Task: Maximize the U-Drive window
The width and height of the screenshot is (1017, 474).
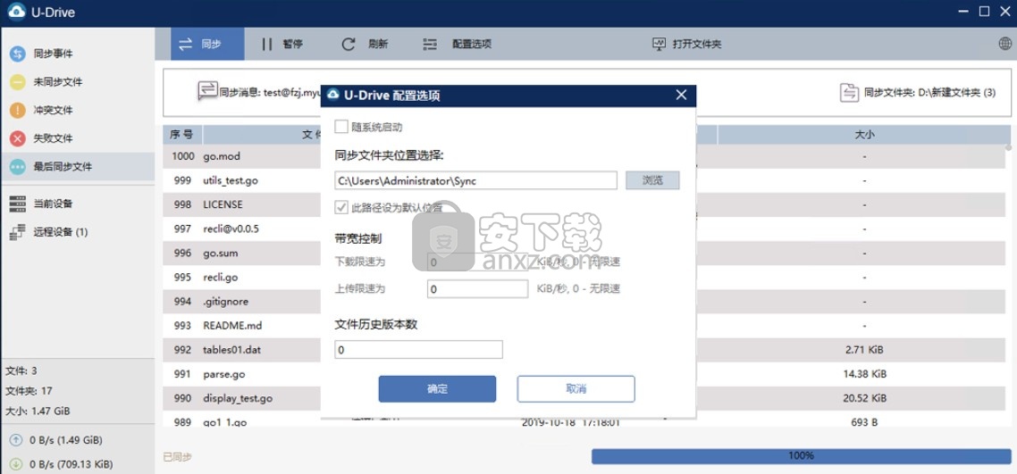Action: tap(984, 11)
